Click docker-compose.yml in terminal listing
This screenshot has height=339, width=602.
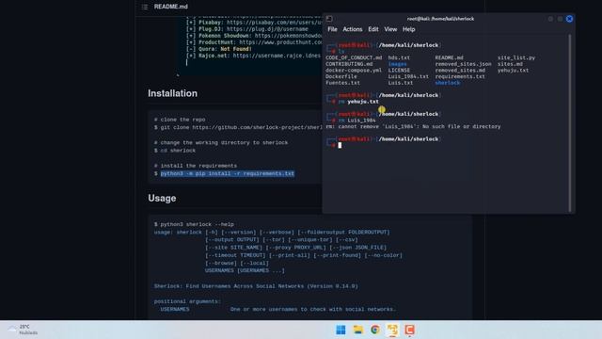click(354, 71)
